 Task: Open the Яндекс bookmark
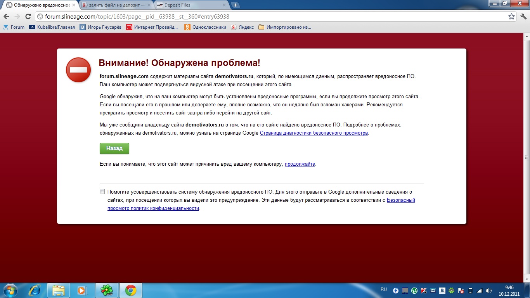[x=242, y=27]
